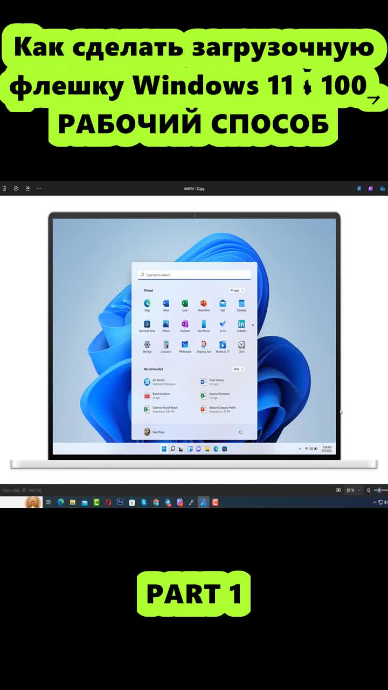
Task: Click the zoom slider in viewer footer
Action: point(381,491)
